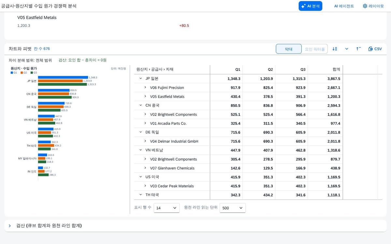Open the chevron dropdown beside sort icon
Image resolution: width=391 pixels, height=244 pixels.
[x=347, y=49]
